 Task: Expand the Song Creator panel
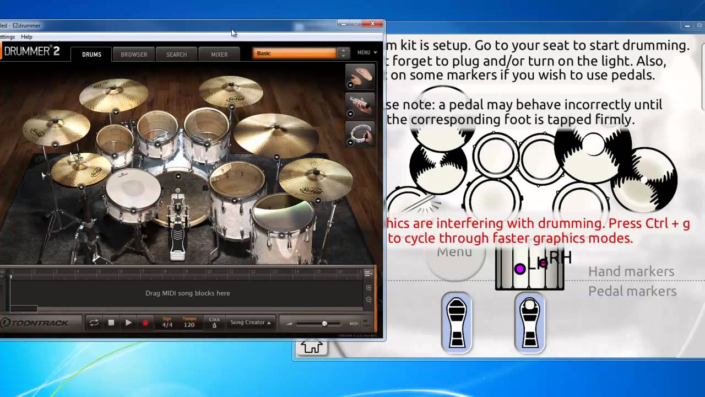pos(251,323)
